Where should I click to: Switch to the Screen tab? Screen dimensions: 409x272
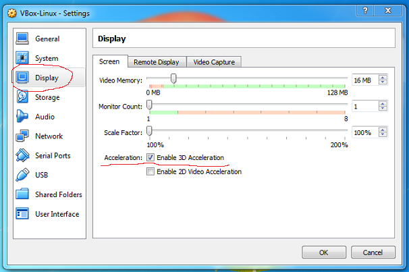[x=109, y=61]
